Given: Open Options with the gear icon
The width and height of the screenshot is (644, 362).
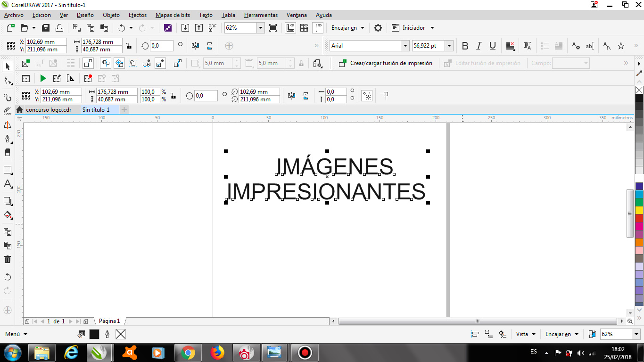Looking at the screenshot, I should pyautogui.click(x=378, y=28).
